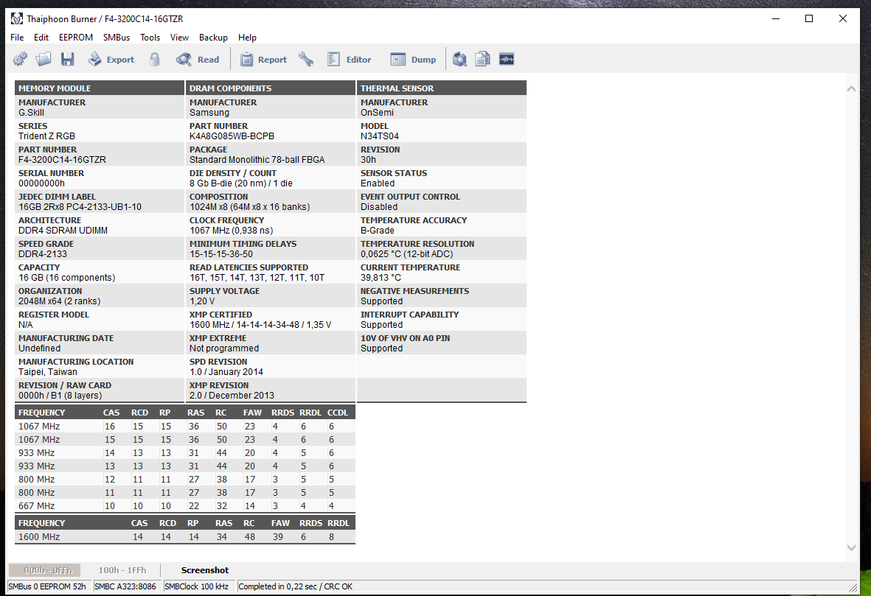Click the Trident Z RGB series value

point(46,136)
